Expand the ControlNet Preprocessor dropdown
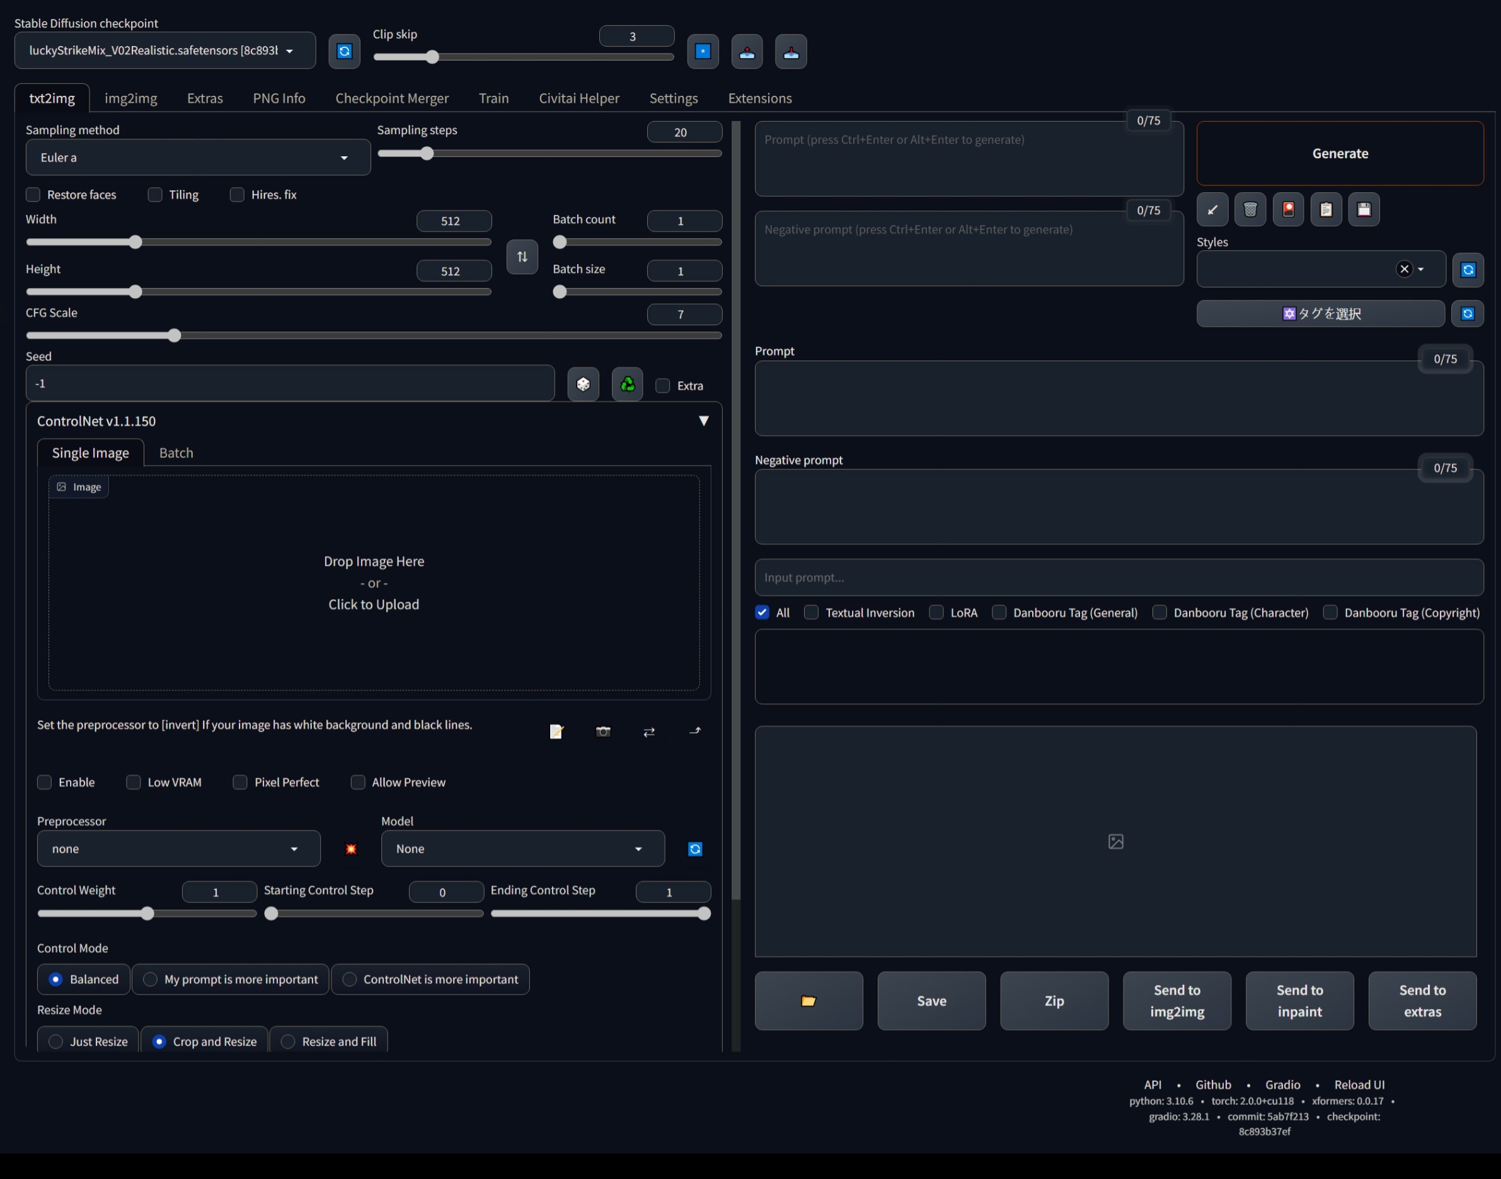Screen dimensions: 1501x1179 [178, 849]
